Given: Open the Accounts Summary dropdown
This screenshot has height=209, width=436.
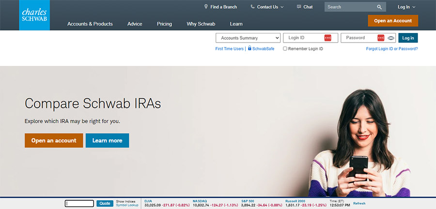Looking at the screenshot, I should coord(248,38).
